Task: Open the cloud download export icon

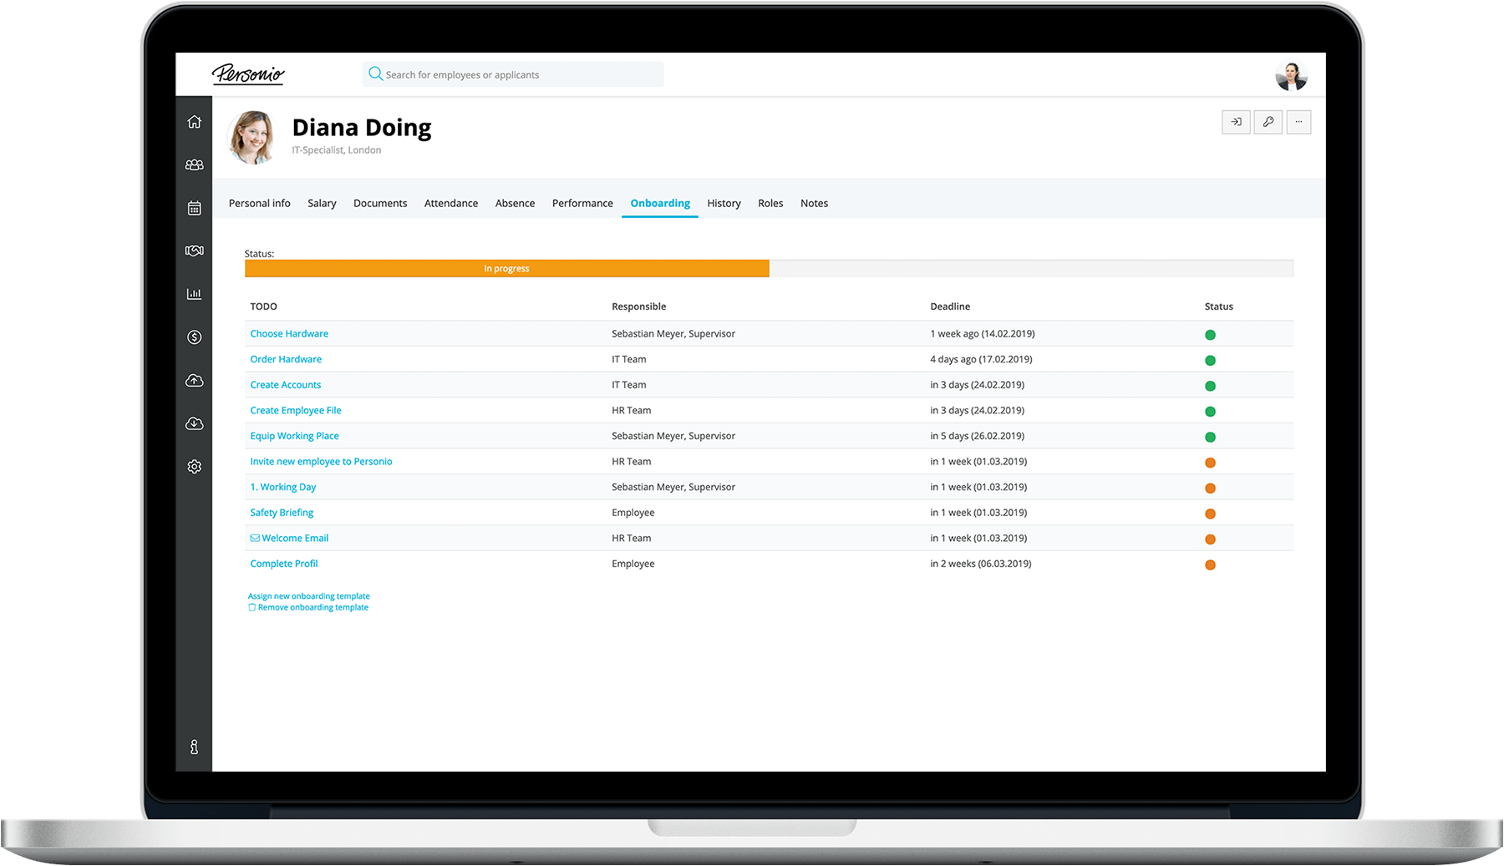Action: pyautogui.click(x=194, y=423)
